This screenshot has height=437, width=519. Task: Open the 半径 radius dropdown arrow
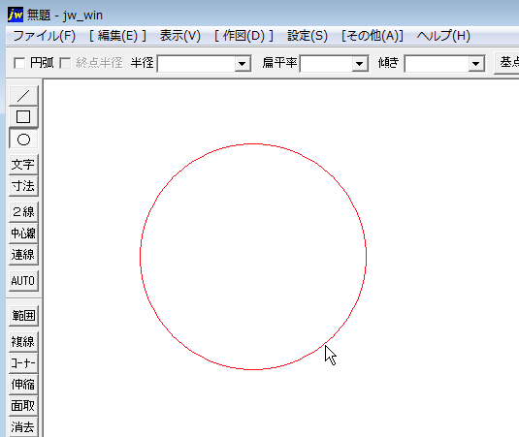(x=243, y=64)
